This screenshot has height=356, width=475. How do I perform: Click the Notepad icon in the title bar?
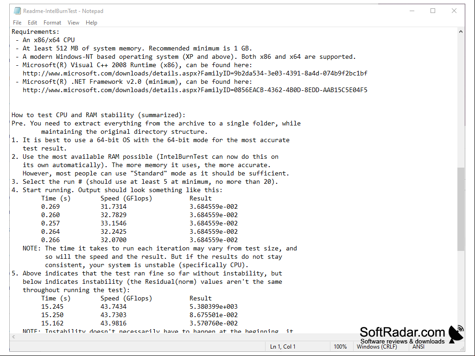click(x=17, y=11)
